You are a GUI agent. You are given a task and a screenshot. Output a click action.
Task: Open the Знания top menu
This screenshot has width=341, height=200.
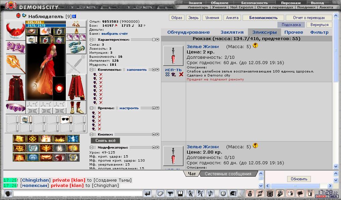point(195,3)
